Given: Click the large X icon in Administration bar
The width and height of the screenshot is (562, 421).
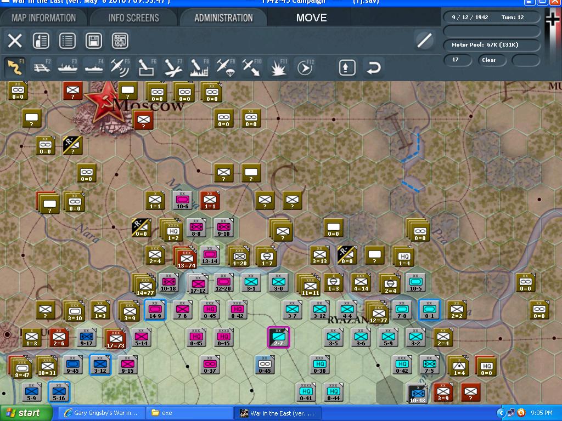Looking at the screenshot, I should [x=15, y=41].
